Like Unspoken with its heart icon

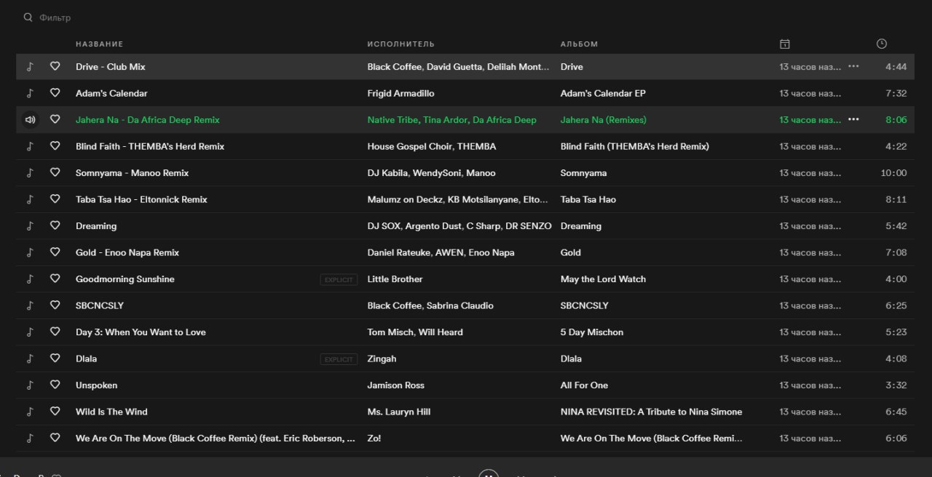(55, 385)
